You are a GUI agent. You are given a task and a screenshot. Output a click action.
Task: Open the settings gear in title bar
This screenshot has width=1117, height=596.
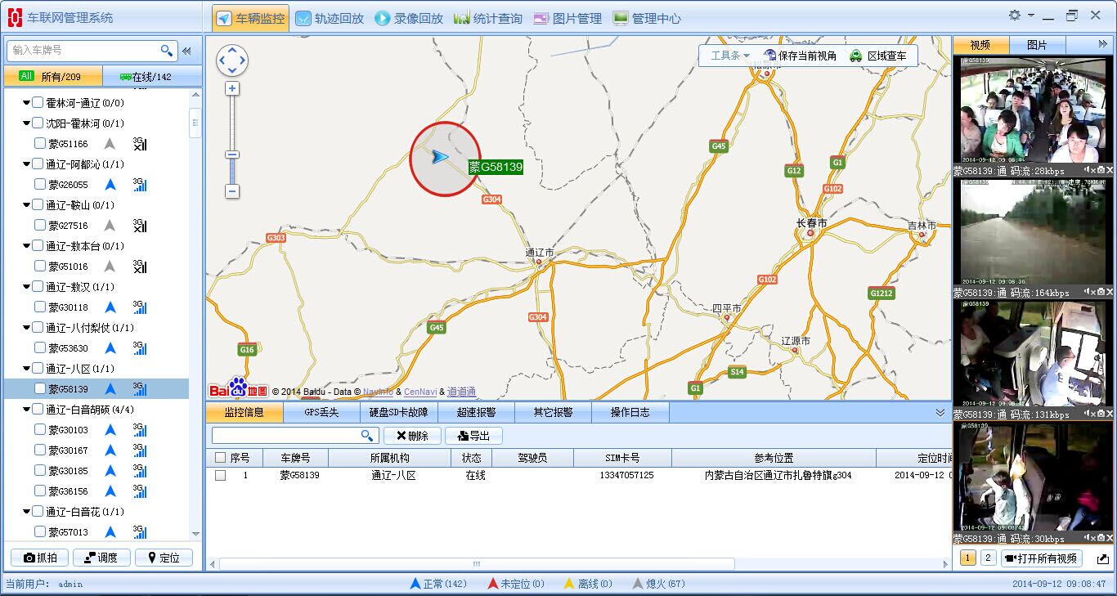click(x=1015, y=16)
